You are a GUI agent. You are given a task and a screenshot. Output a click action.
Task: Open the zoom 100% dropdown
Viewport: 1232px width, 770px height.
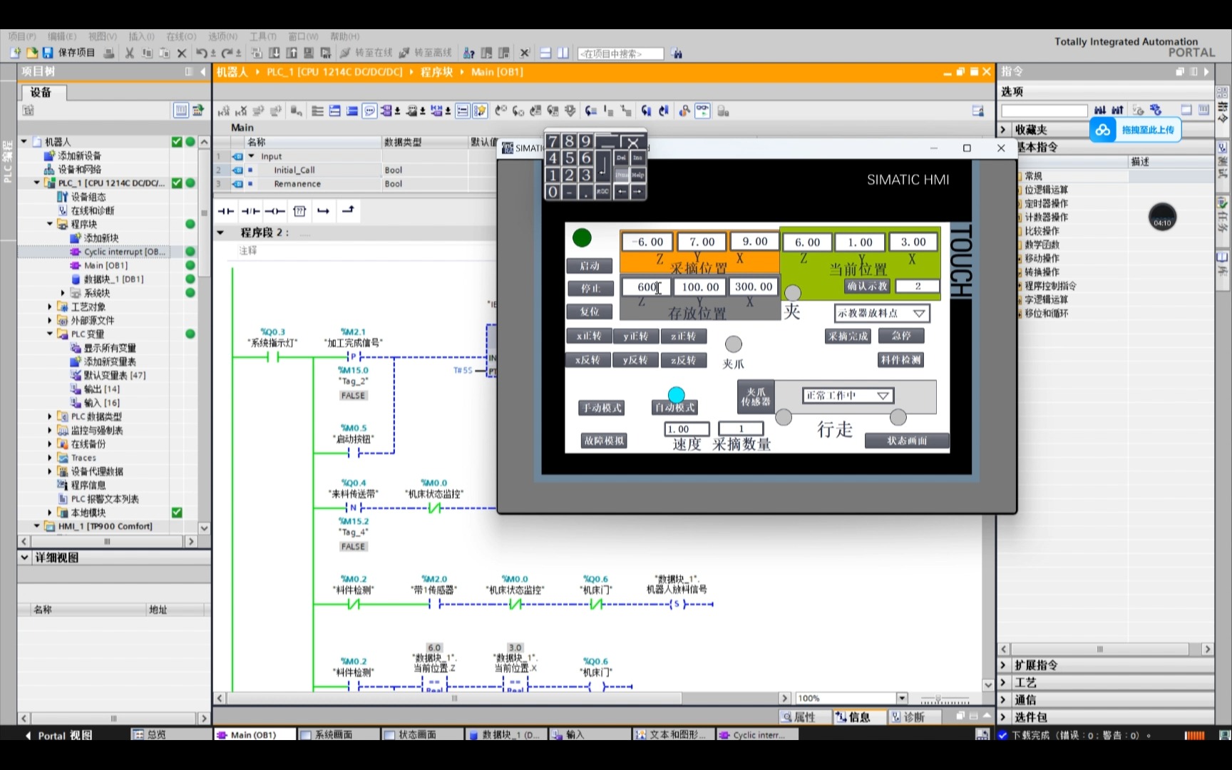tap(902, 698)
